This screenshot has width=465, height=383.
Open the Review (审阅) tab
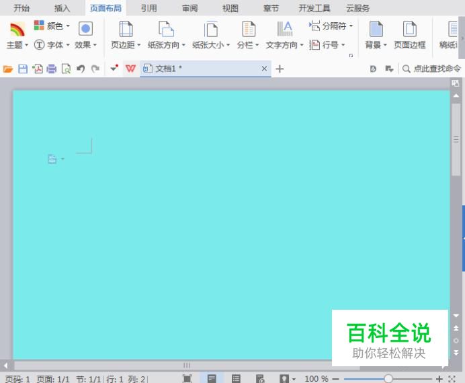[x=189, y=8]
